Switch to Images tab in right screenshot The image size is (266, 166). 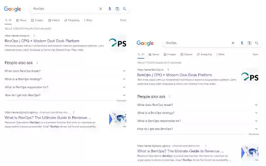point(170,54)
